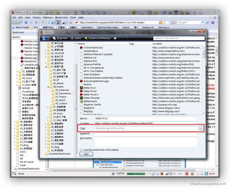Click the Get YouTube video bookmarklet
The width and height of the screenshot is (231, 189).
[x=106, y=27]
